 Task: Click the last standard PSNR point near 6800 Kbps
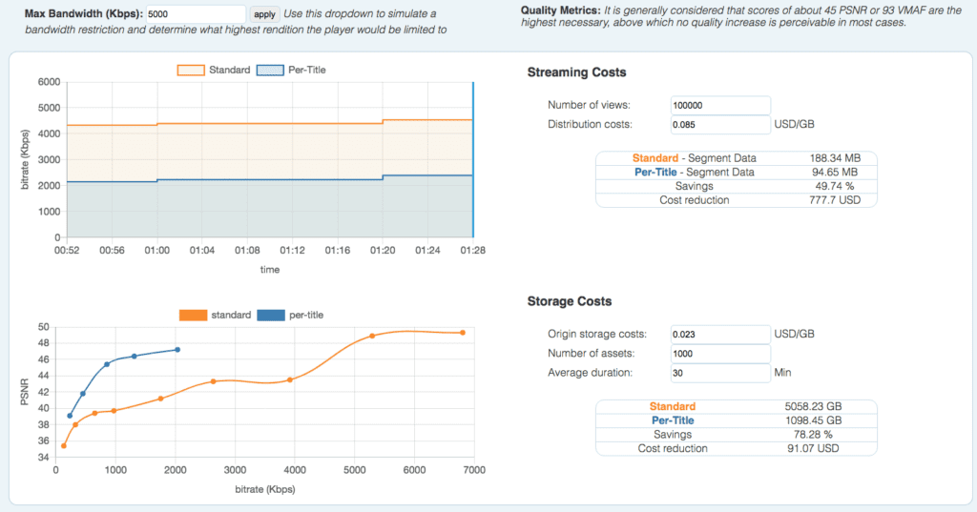(463, 333)
